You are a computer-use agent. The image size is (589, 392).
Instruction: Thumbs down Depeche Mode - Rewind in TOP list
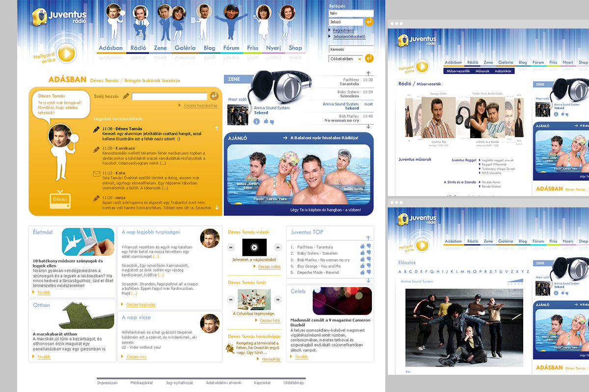pyautogui.click(x=369, y=272)
